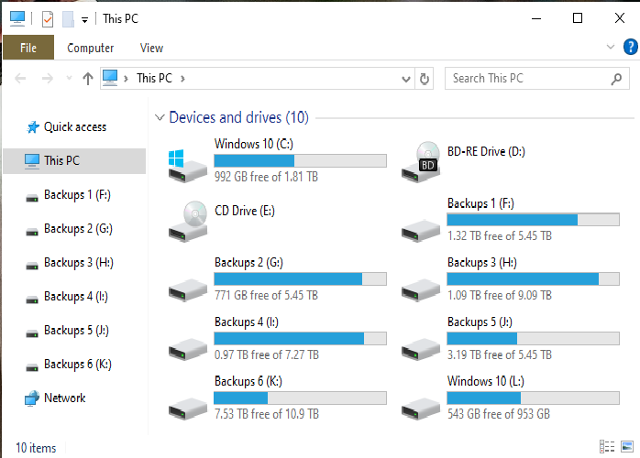Click the BD-RE Drive (D:) label
Screen dimensions: 640x458
tap(486, 152)
